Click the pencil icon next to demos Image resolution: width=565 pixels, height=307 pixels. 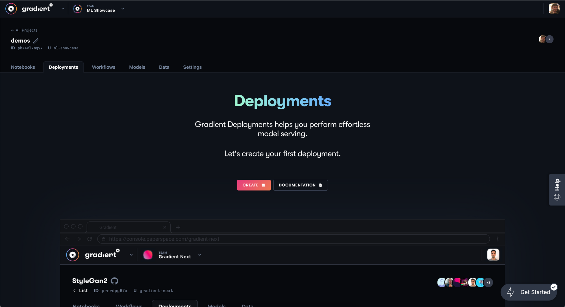click(36, 41)
